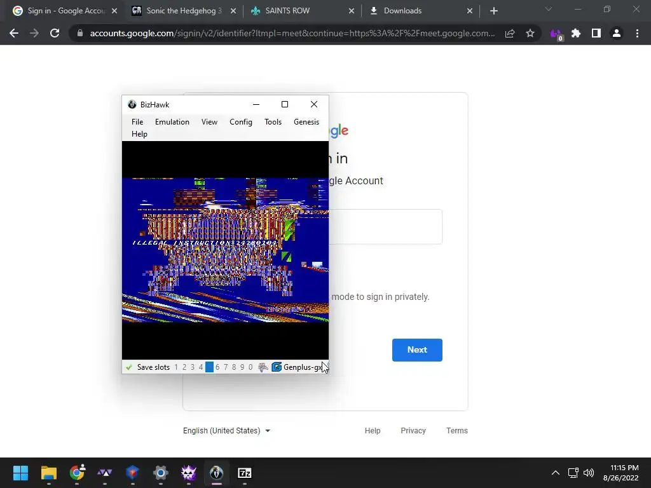Toggle the Chrome side panel

(x=596, y=33)
